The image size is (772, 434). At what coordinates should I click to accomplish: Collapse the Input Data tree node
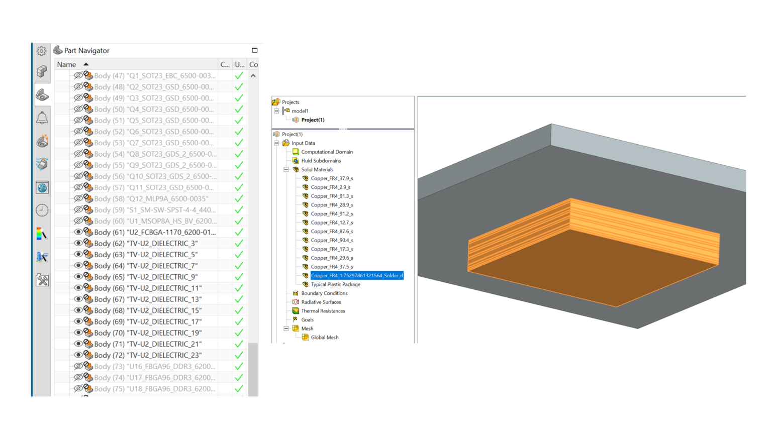click(276, 143)
